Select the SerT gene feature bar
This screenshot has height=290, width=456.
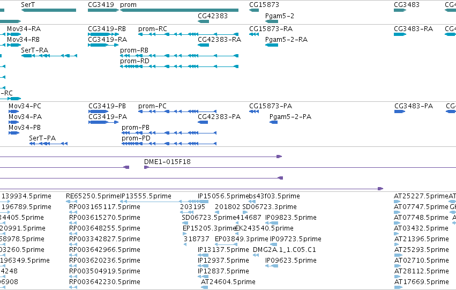49,10
